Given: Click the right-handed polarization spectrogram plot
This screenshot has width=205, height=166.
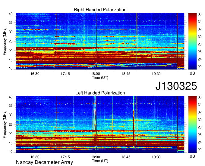Looking at the screenshot, I should pyautogui.click(x=100, y=41).
